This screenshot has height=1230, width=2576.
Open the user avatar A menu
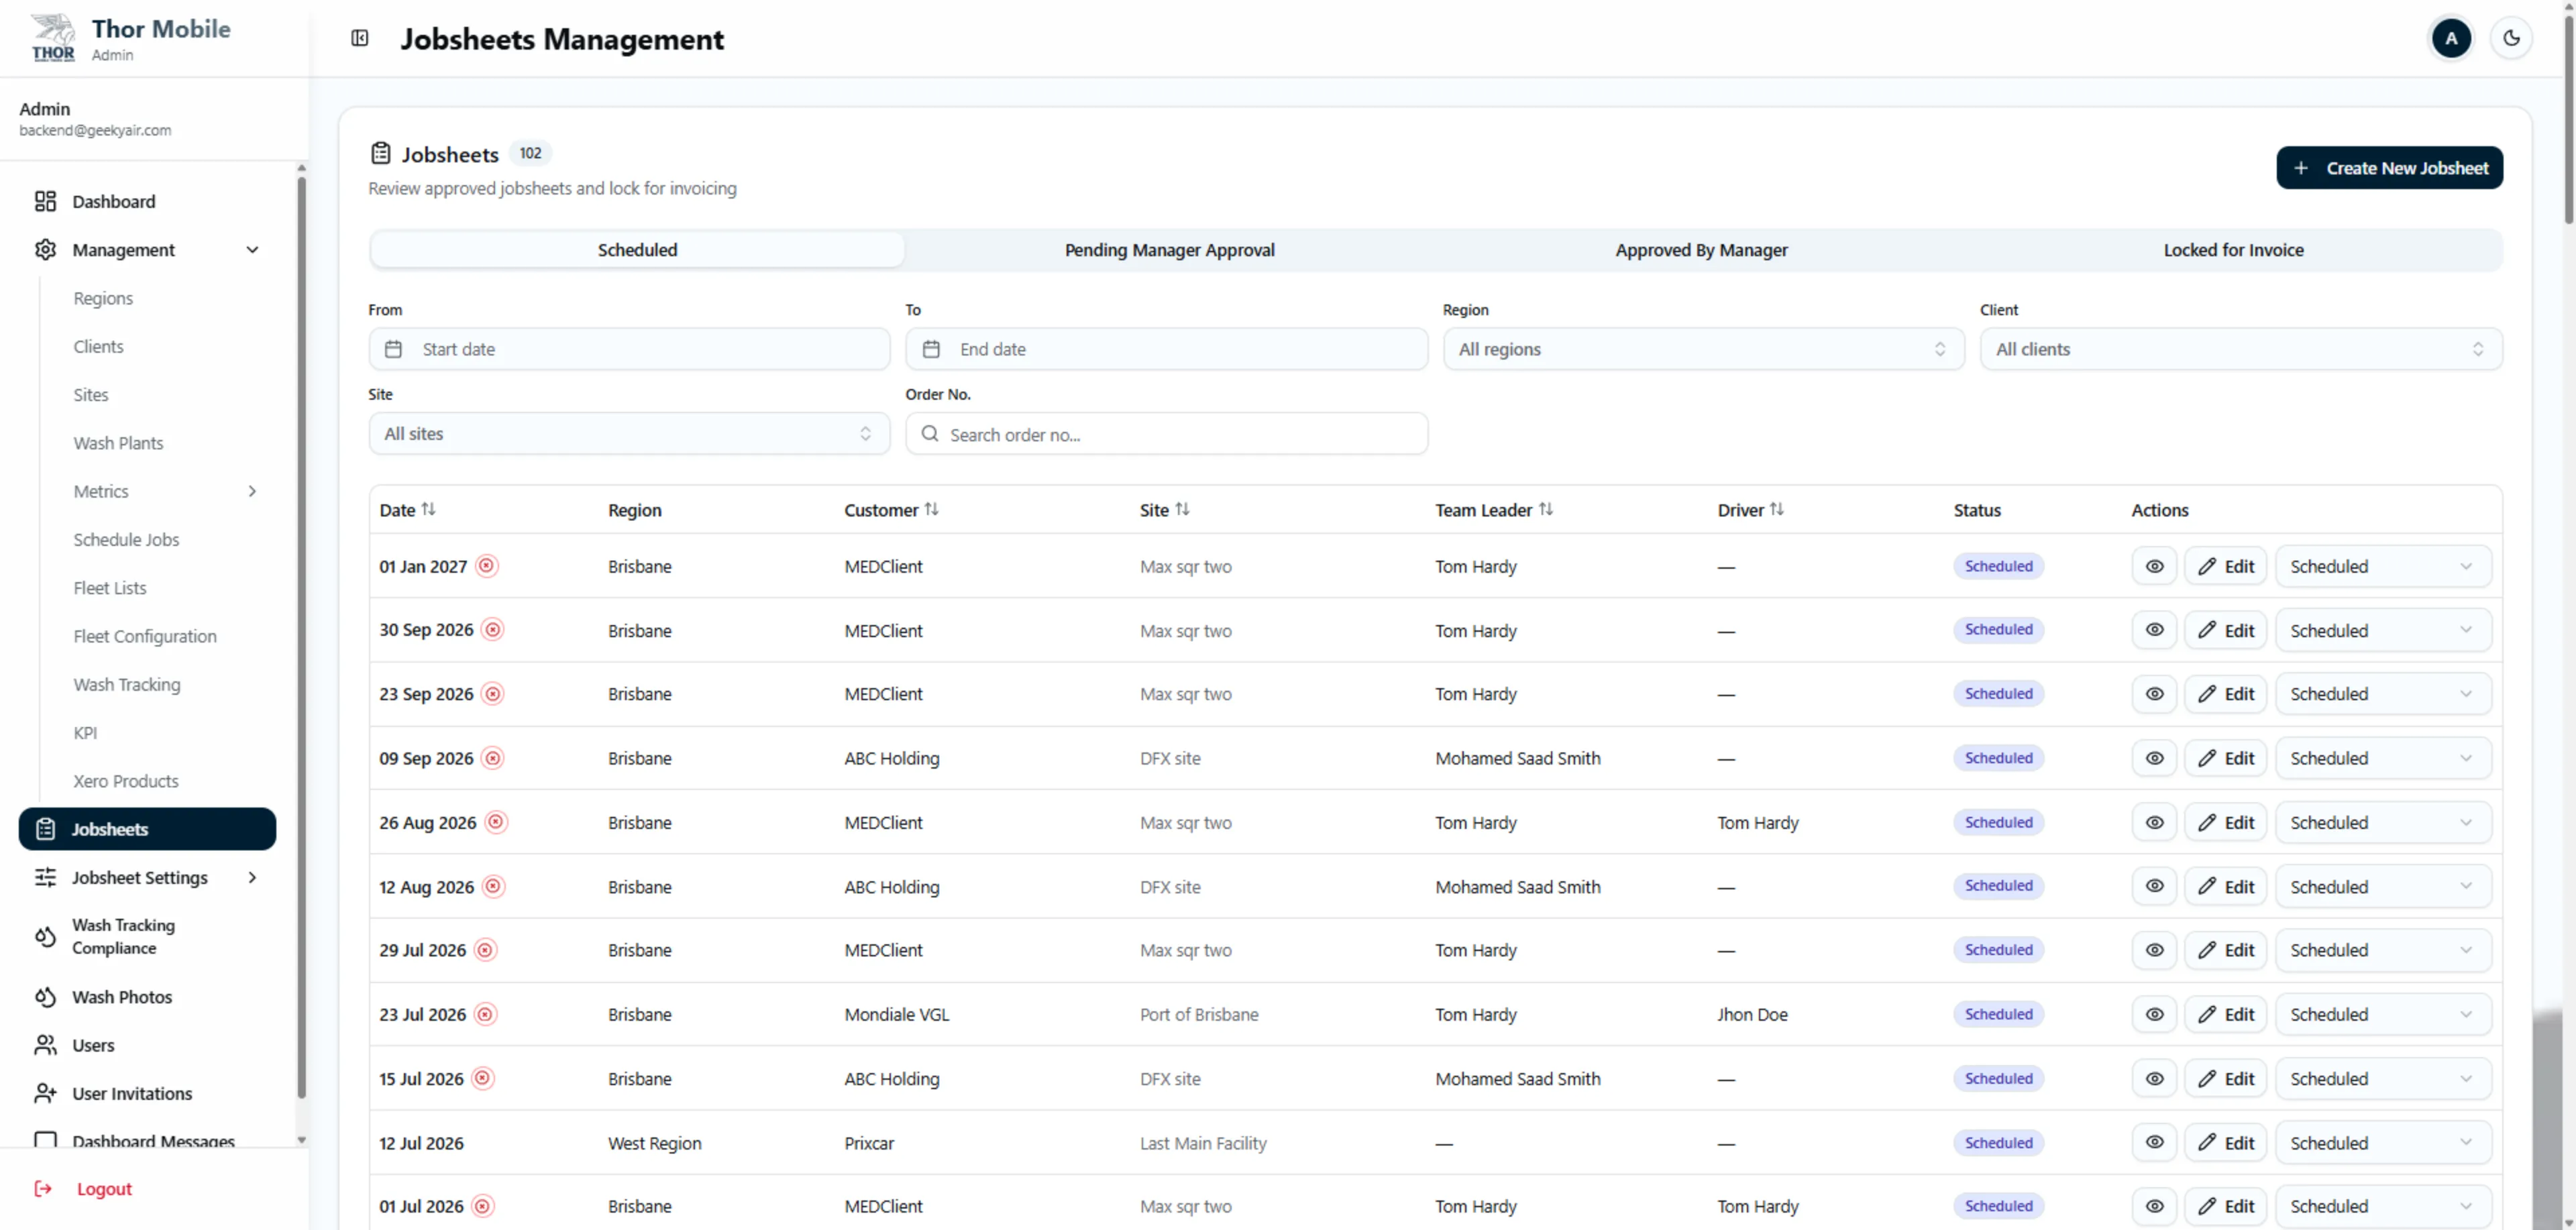click(2451, 38)
